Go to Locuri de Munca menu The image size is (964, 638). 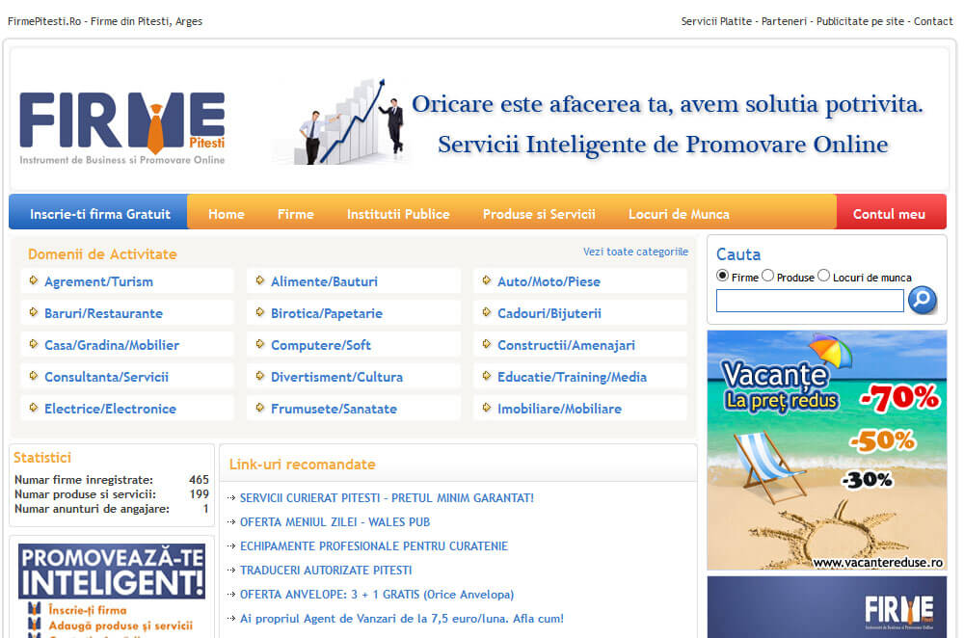(679, 214)
